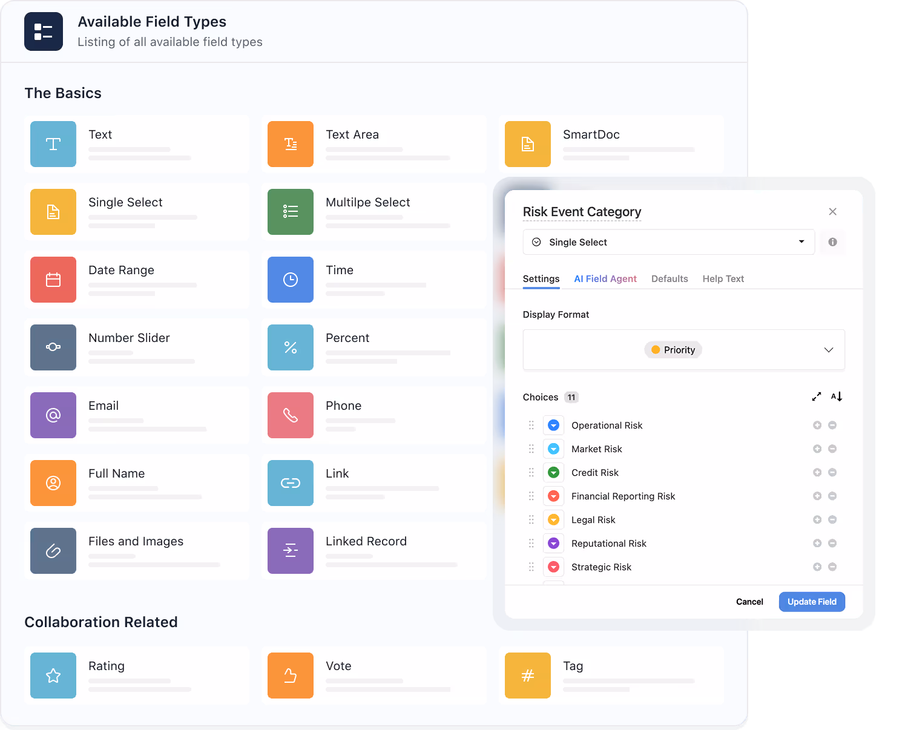Screen dimensions: 908x730
Task: Open the AI Field Agent tab
Action: (x=605, y=279)
